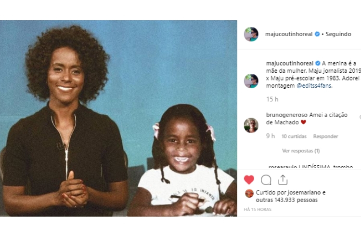
Task: Click Responder under brunogeneroso comment
Action: tap(325, 136)
